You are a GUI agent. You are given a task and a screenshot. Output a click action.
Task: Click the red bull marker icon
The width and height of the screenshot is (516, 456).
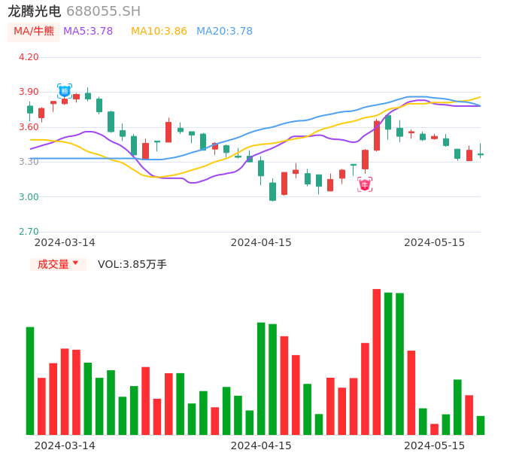tap(365, 184)
